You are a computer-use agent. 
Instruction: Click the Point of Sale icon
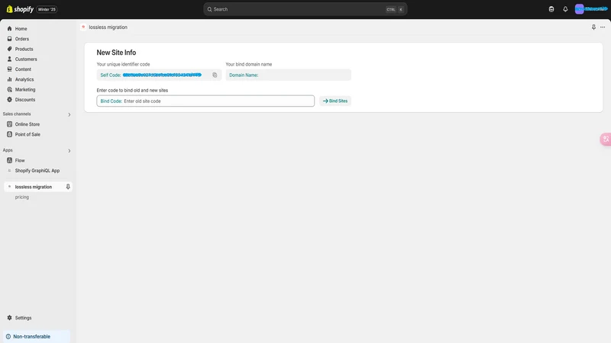(9, 134)
